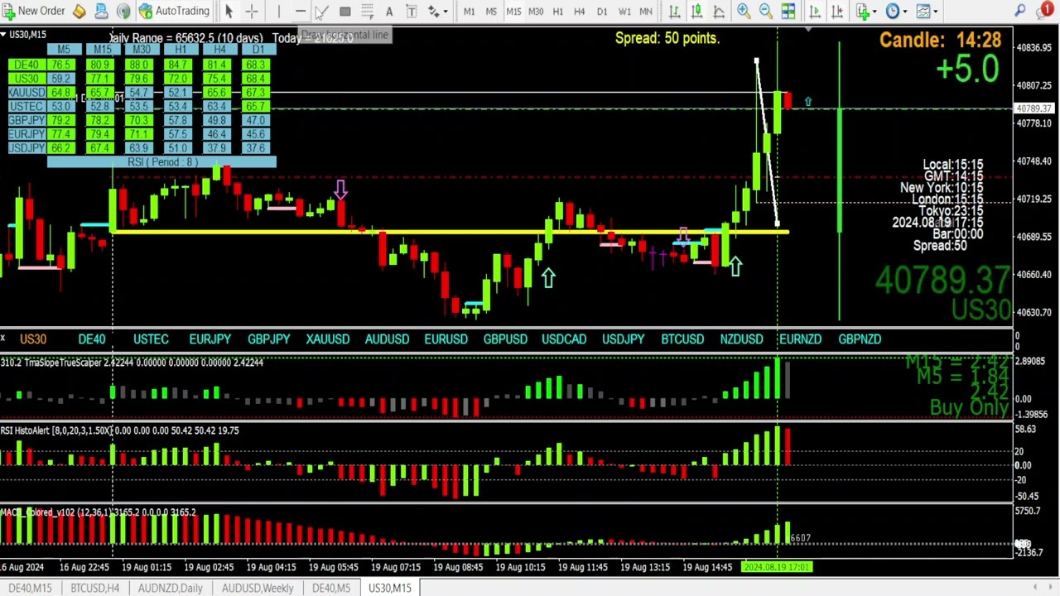Open the chart templates dropdown
Screen dimensions: 1060x596
tap(927, 11)
